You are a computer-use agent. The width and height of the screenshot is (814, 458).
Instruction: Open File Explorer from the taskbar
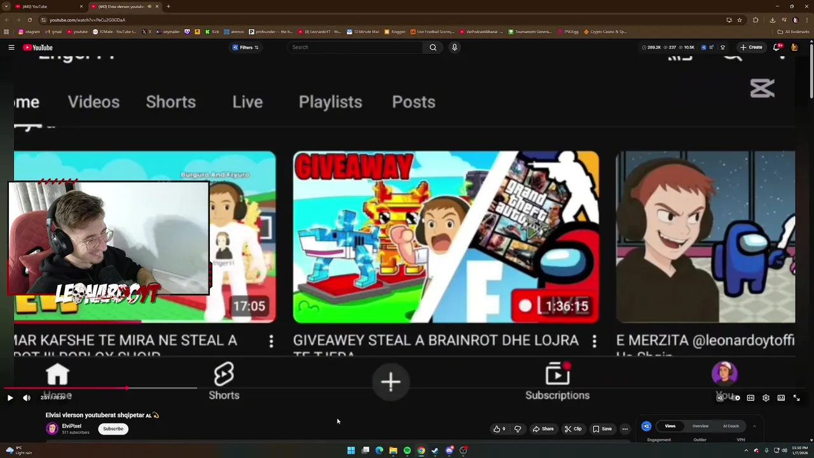pos(393,450)
